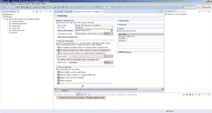Click the profile server icon in Servers view
The image size is (212, 113).
pos(193,95)
